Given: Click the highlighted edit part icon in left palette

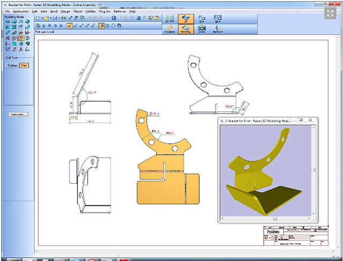Looking at the screenshot, I should [21, 38].
